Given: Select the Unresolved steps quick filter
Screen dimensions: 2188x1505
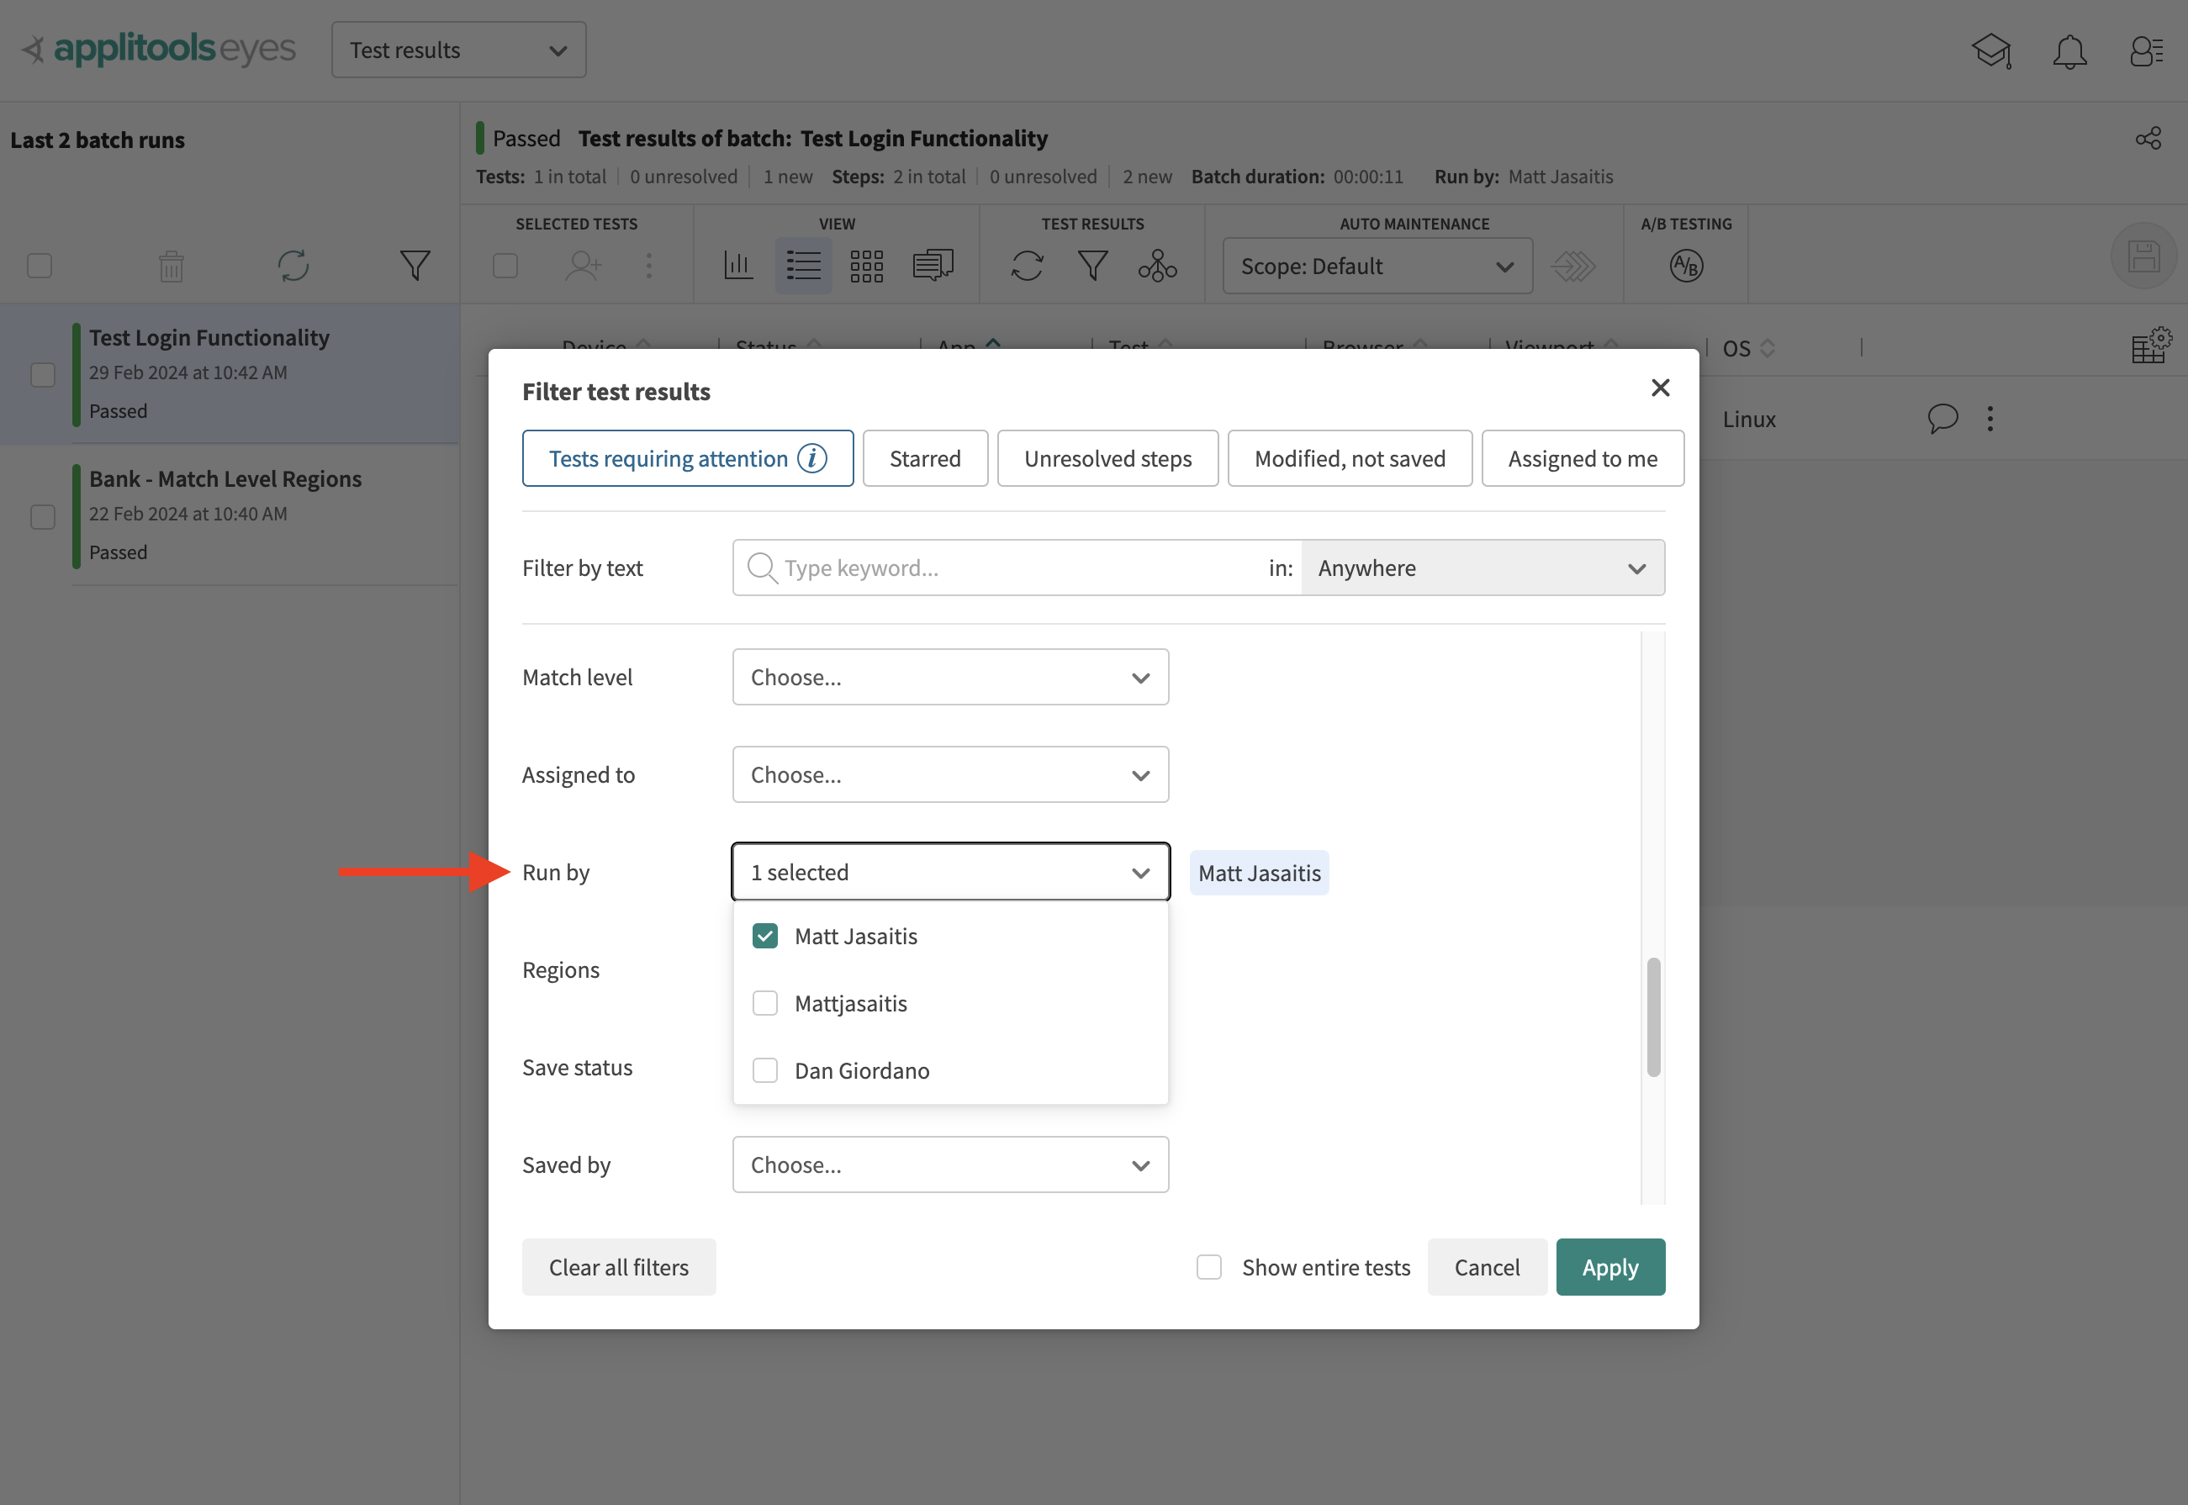Looking at the screenshot, I should click(1107, 458).
